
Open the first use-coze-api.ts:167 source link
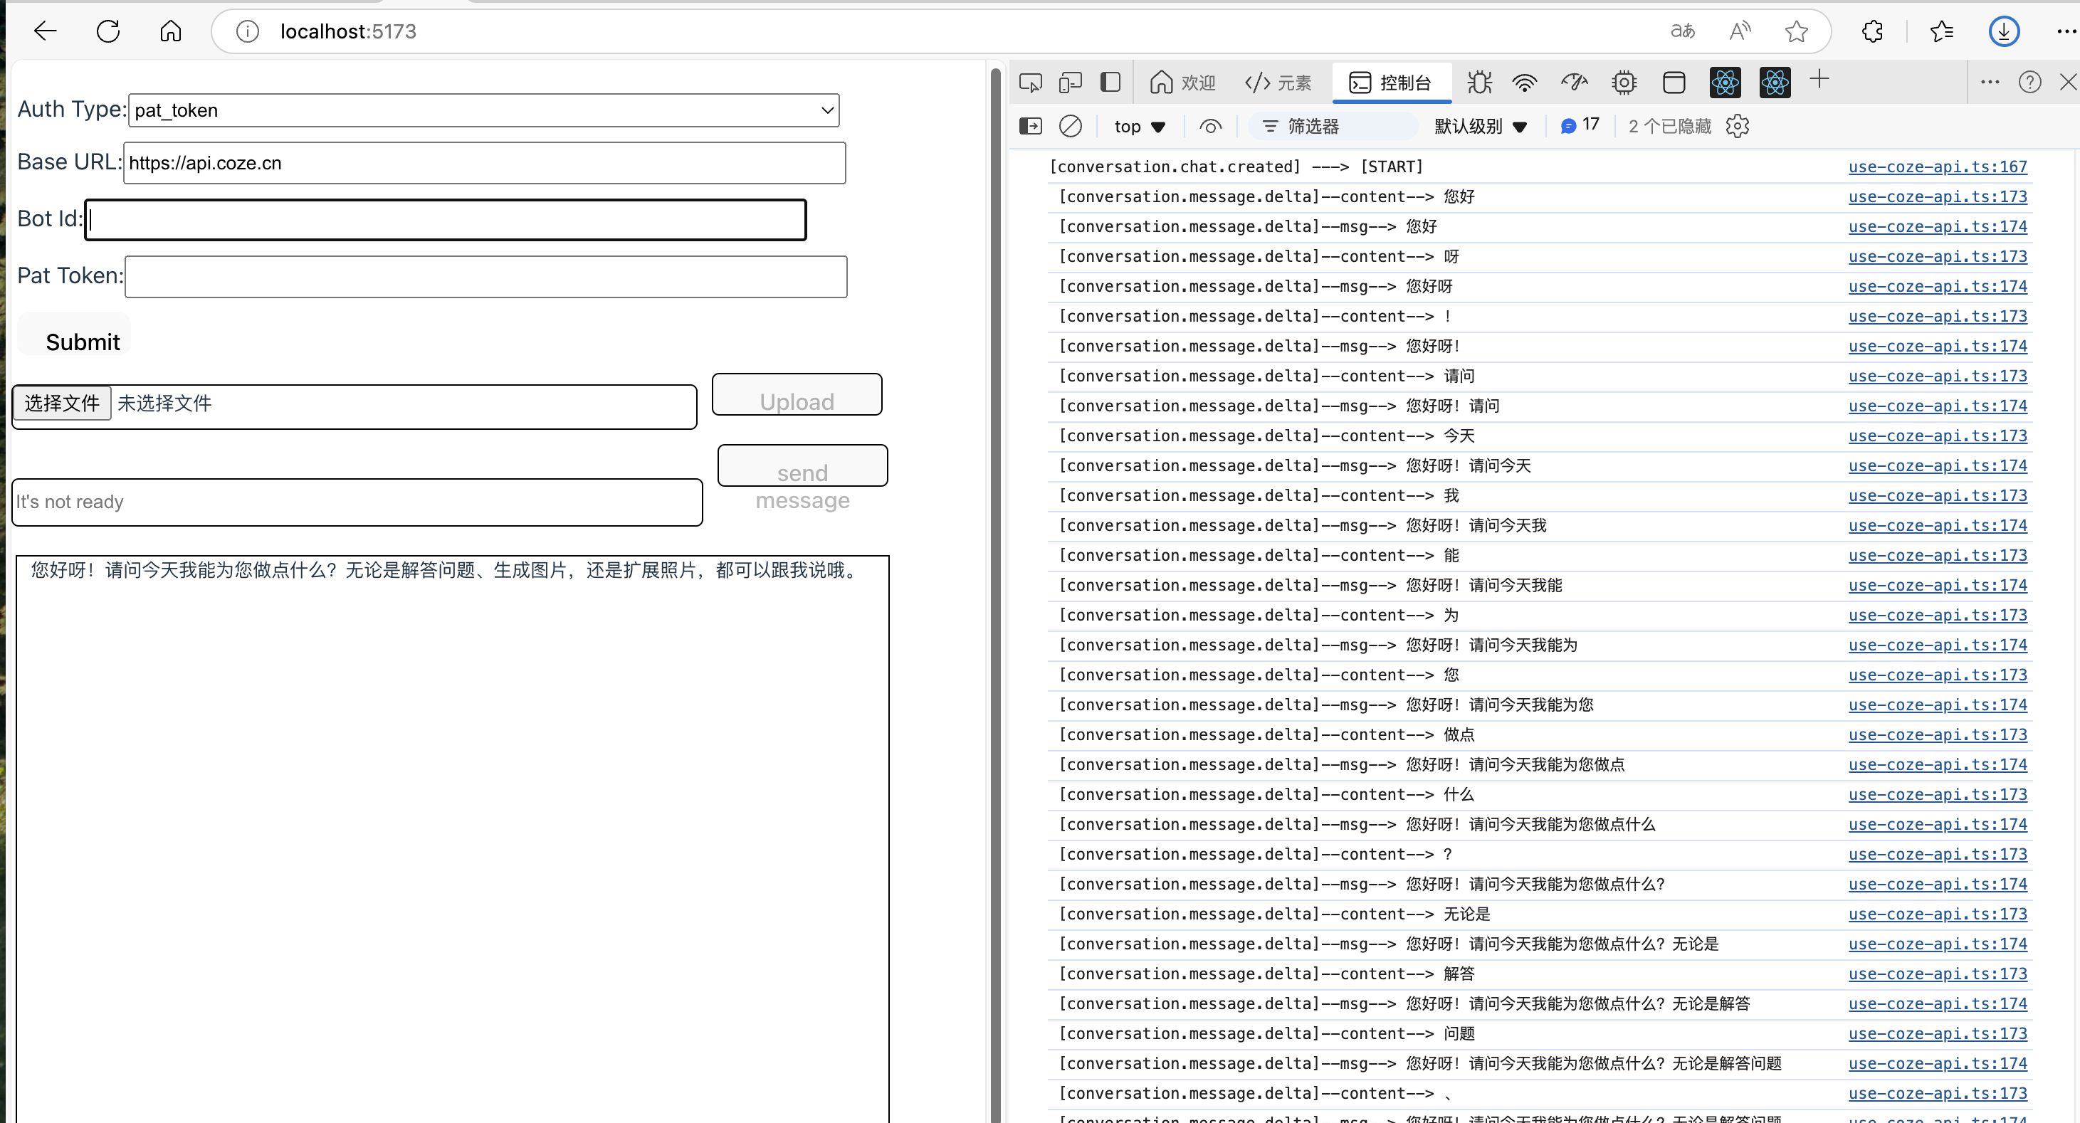[1937, 167]
